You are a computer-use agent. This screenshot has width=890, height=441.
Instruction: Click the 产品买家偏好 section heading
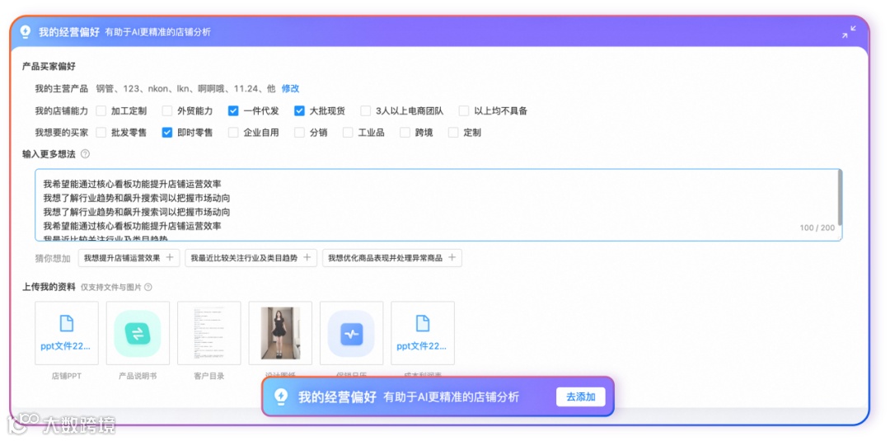pos(49,67)
